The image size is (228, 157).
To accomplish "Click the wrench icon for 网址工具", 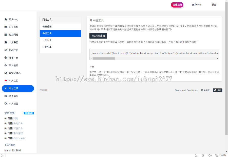I will 6,88.
